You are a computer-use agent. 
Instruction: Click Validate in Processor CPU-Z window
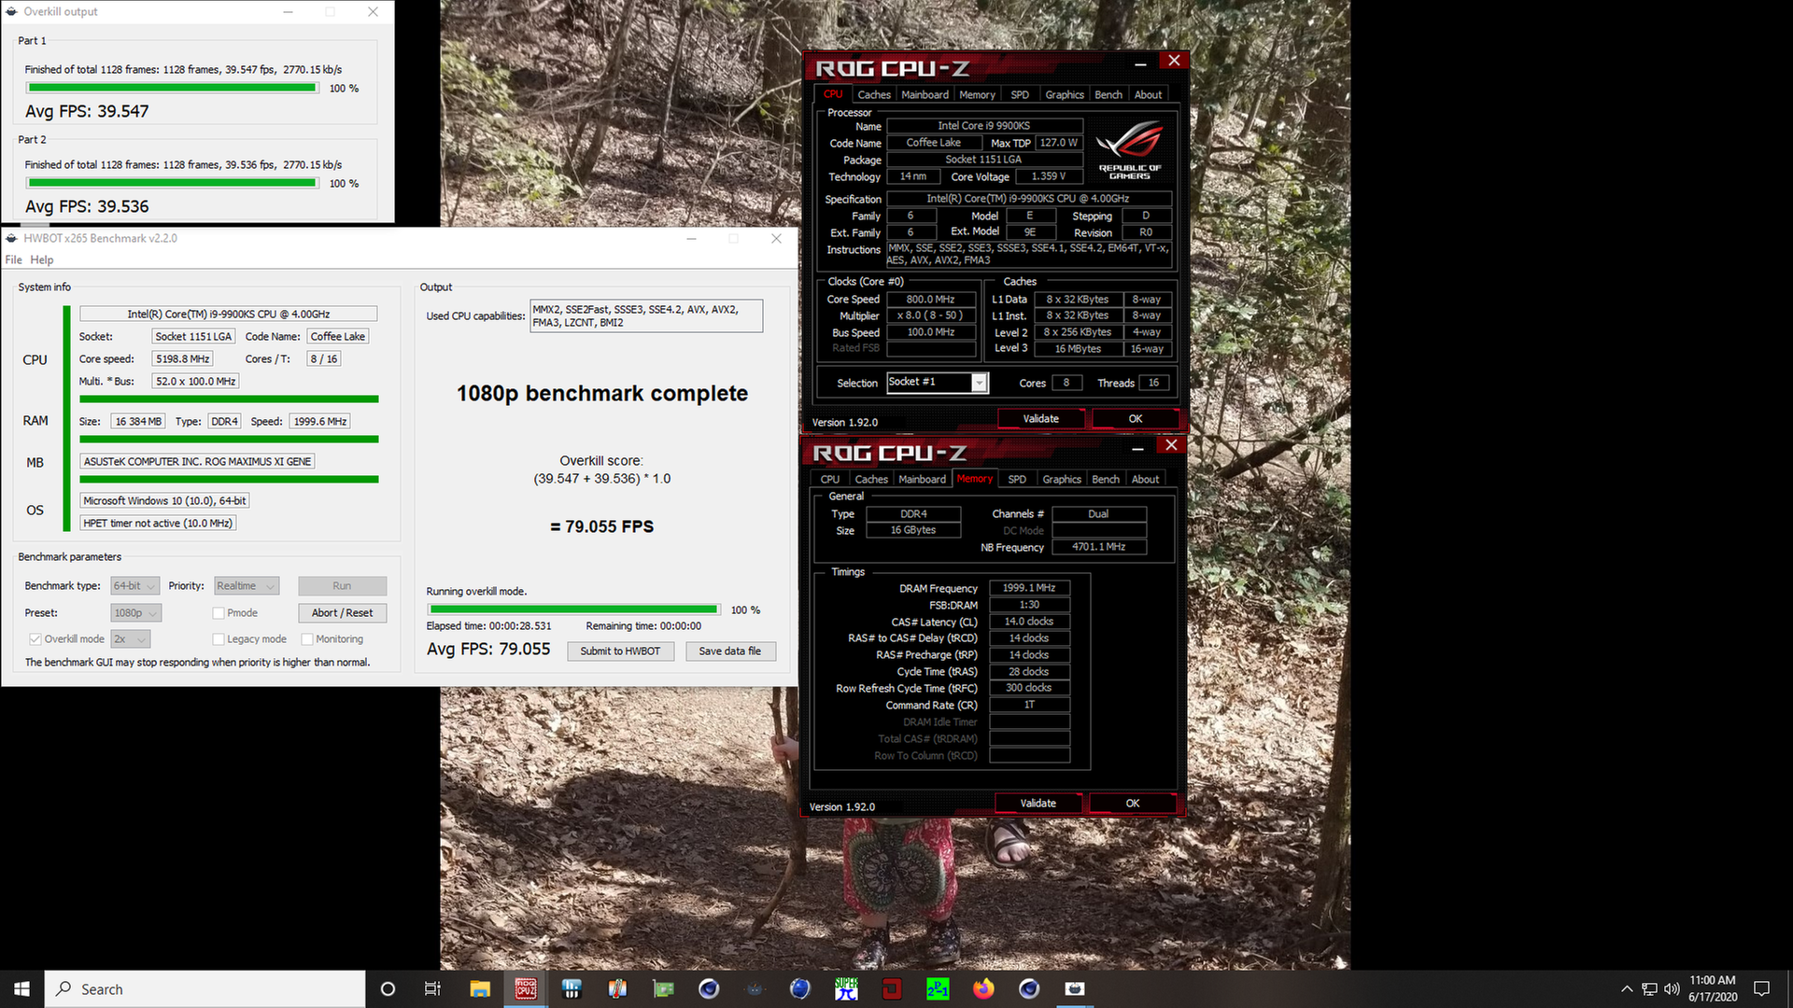point(1040,419)
